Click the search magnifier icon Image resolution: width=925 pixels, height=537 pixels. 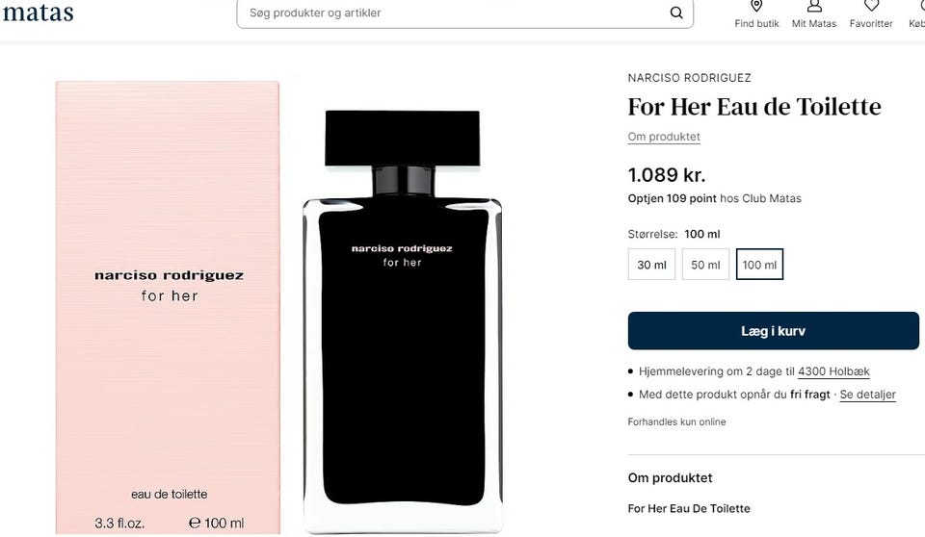coord(676,13)
